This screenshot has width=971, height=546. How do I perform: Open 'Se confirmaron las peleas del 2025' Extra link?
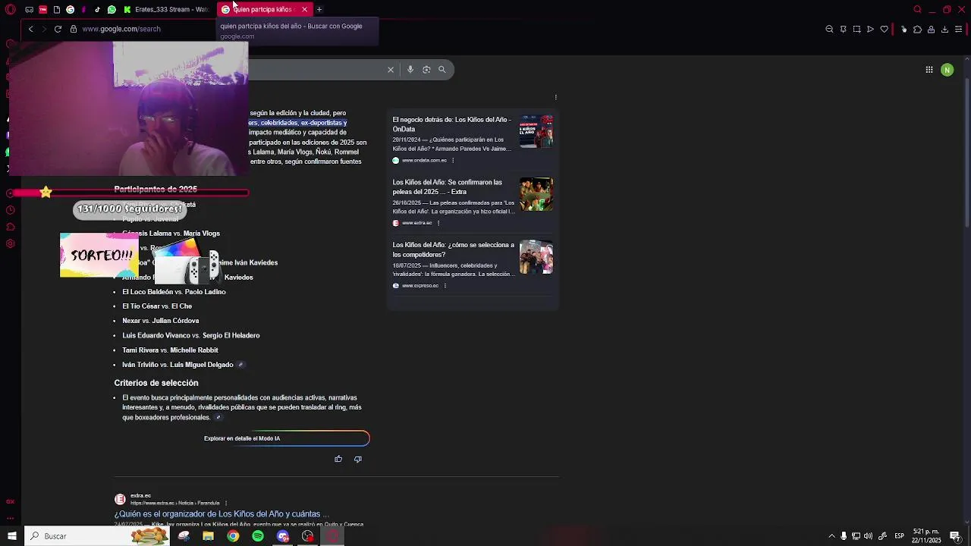point(448,187)
